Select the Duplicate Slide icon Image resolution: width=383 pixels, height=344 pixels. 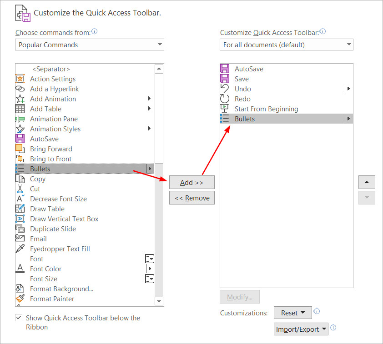tap(20, 229)
